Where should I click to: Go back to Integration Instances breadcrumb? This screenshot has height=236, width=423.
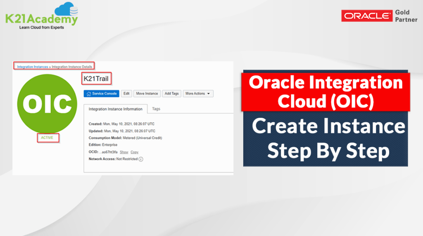pos(32,67)
